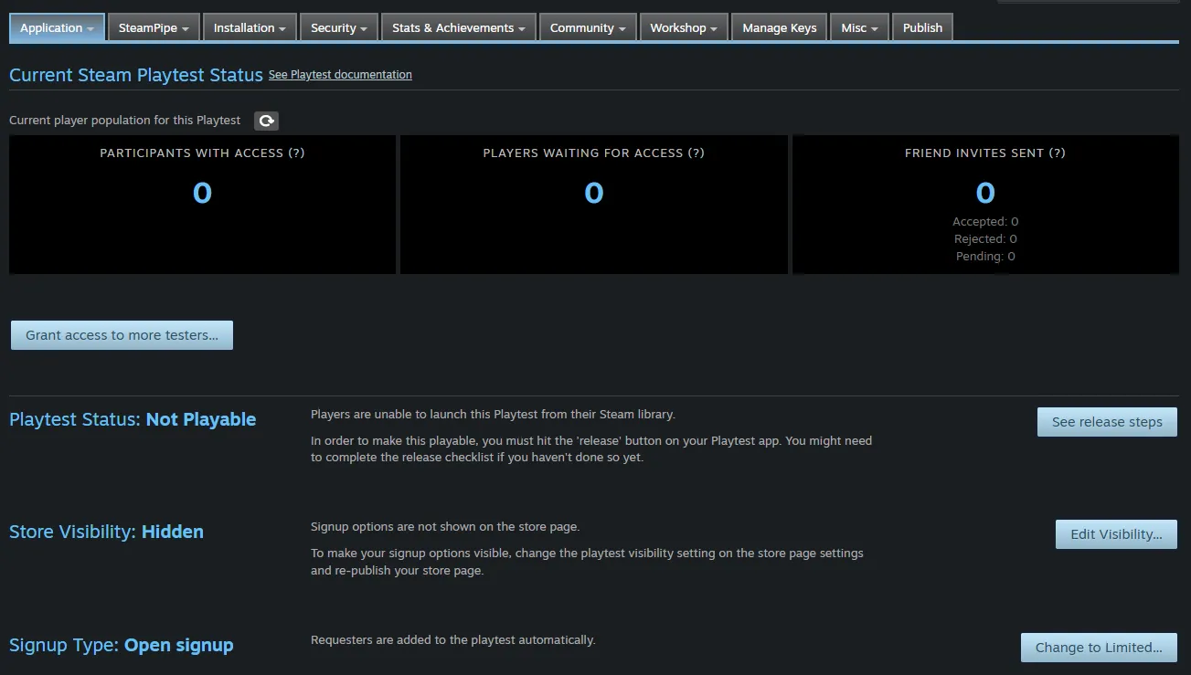Open the Application dropdown menu
1191x675 pixels.
tap(58, 27)
